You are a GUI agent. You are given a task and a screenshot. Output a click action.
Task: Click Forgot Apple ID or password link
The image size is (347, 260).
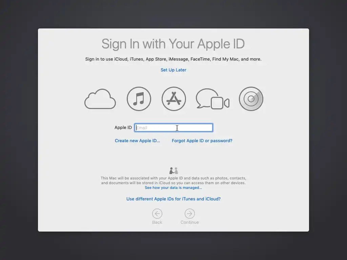point(202,140)
